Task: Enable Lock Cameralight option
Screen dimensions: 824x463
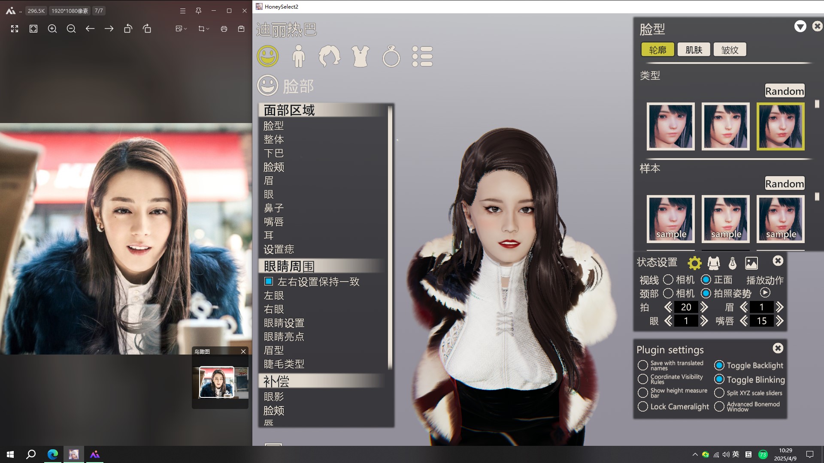Action: 642,406
